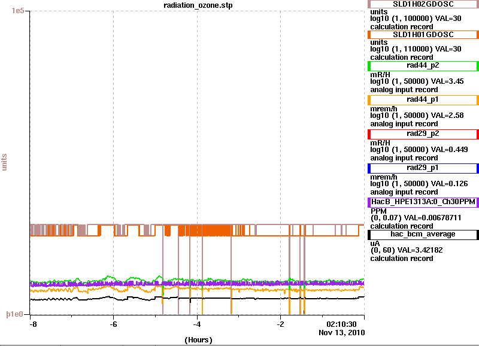
Task: Click the (Hours) x-axis label
Action: point(198,340)
